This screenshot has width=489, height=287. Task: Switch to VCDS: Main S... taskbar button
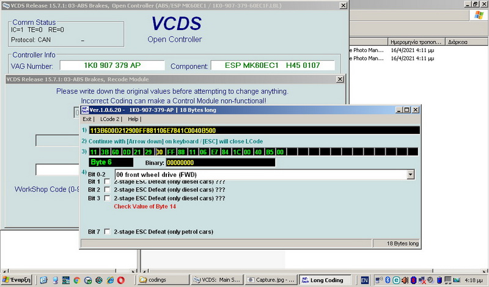217,280
